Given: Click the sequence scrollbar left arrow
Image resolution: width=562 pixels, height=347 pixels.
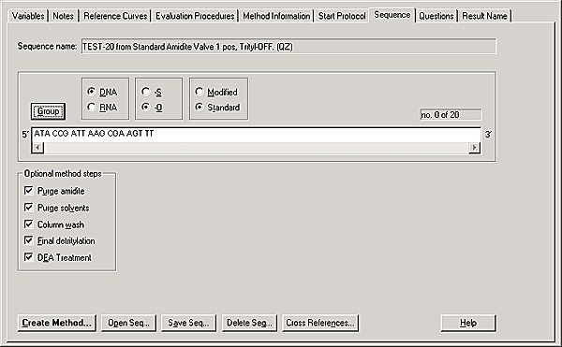Looking at the screenshot, I should pos(38,148).
